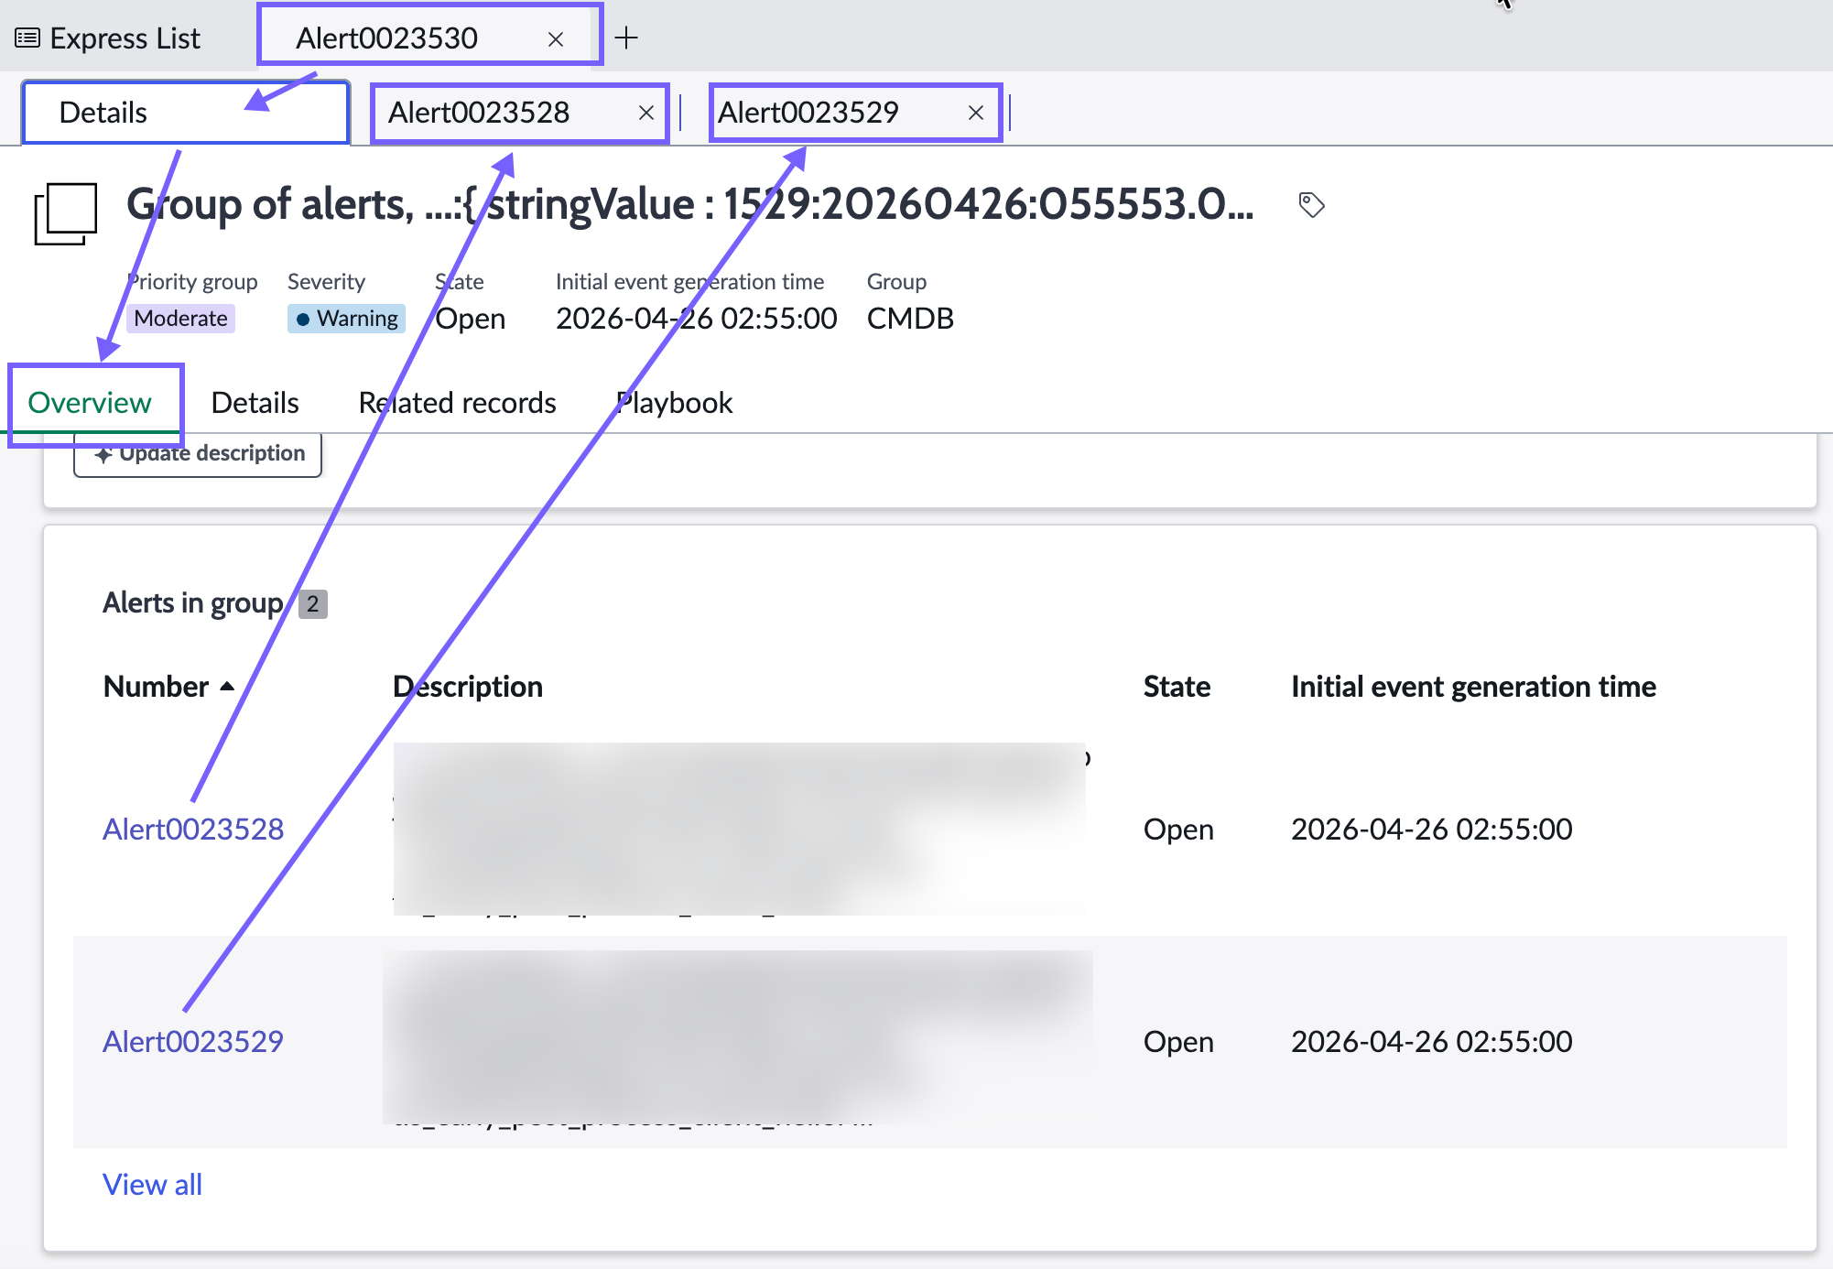Click the alert group title text
The height and width of the screenshot is (1269, 1833).
(690, 204)
